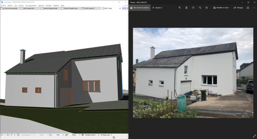
Task: Select the crop tool in Photos
Action: [x=207, y=8]
